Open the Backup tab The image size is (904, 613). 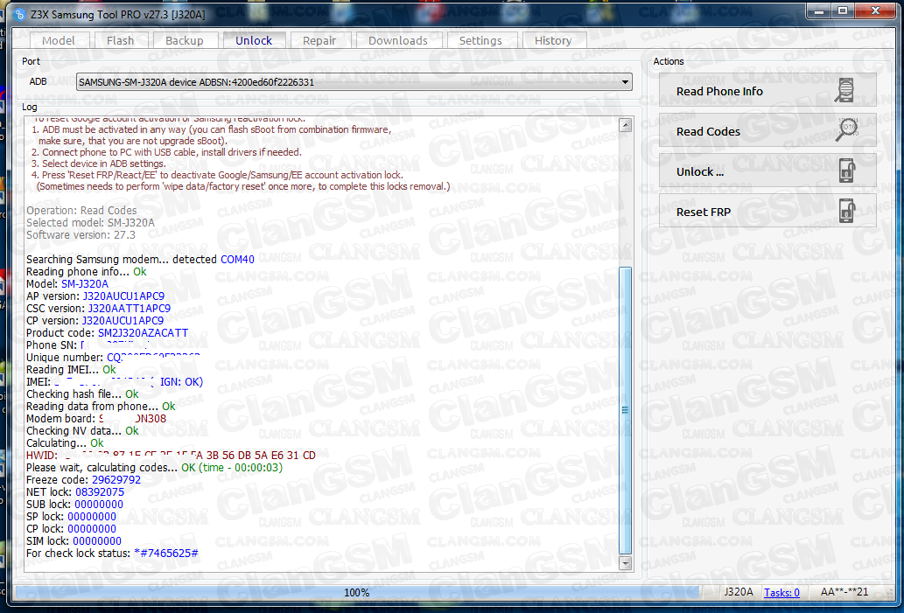pos(184,40)
